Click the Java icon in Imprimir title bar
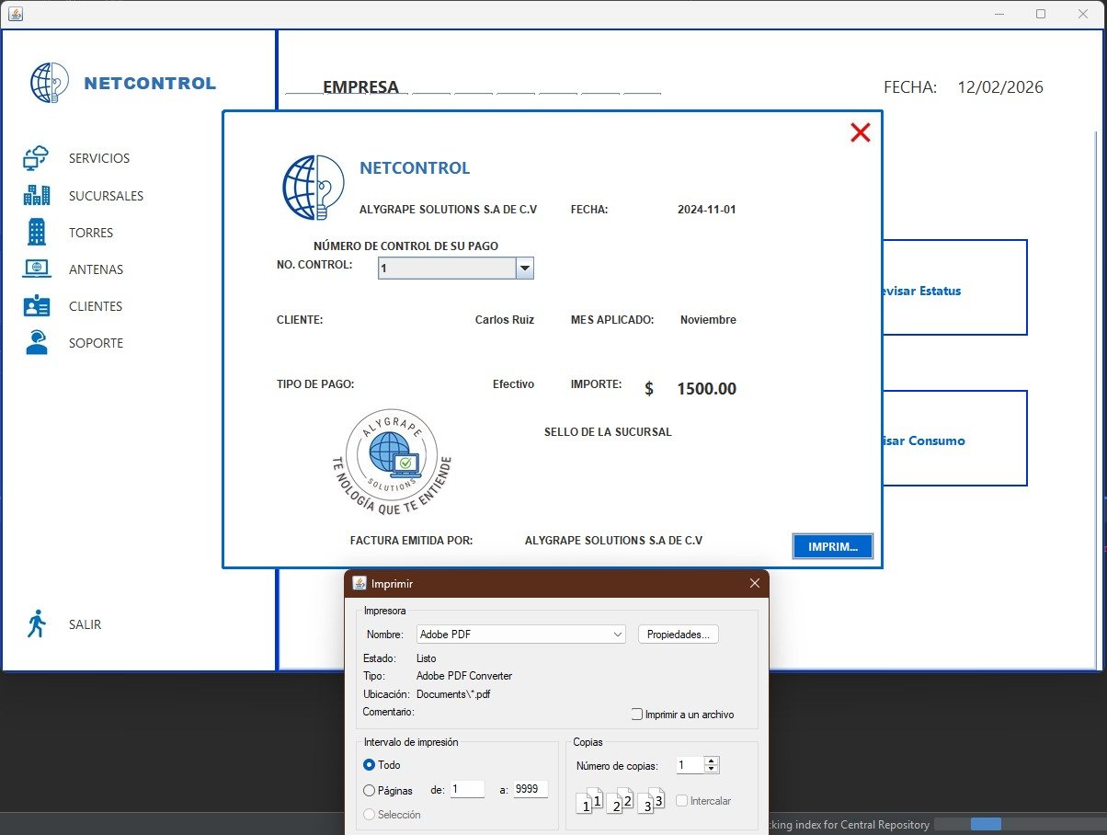The image size is (1107, 835). tap(359, 583)
